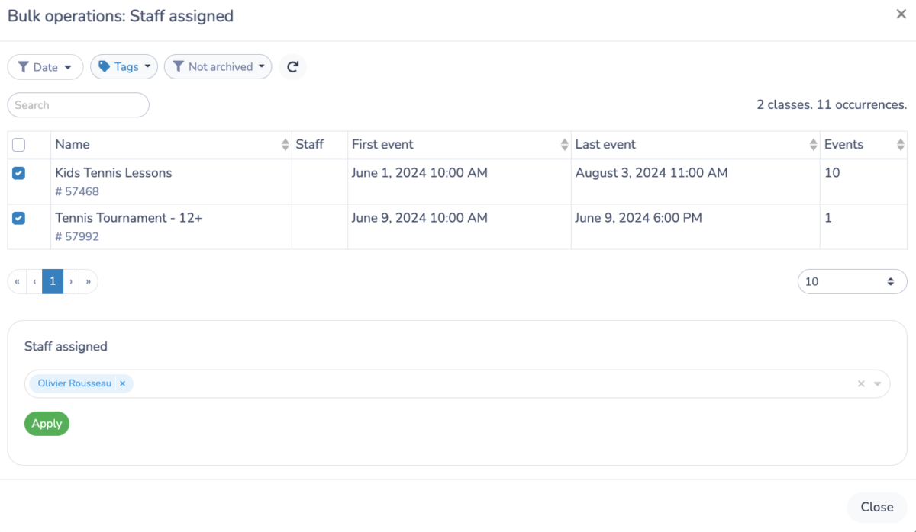The image size is (916, 532).
Task: Apply the staff assignment
Action: 47,423
